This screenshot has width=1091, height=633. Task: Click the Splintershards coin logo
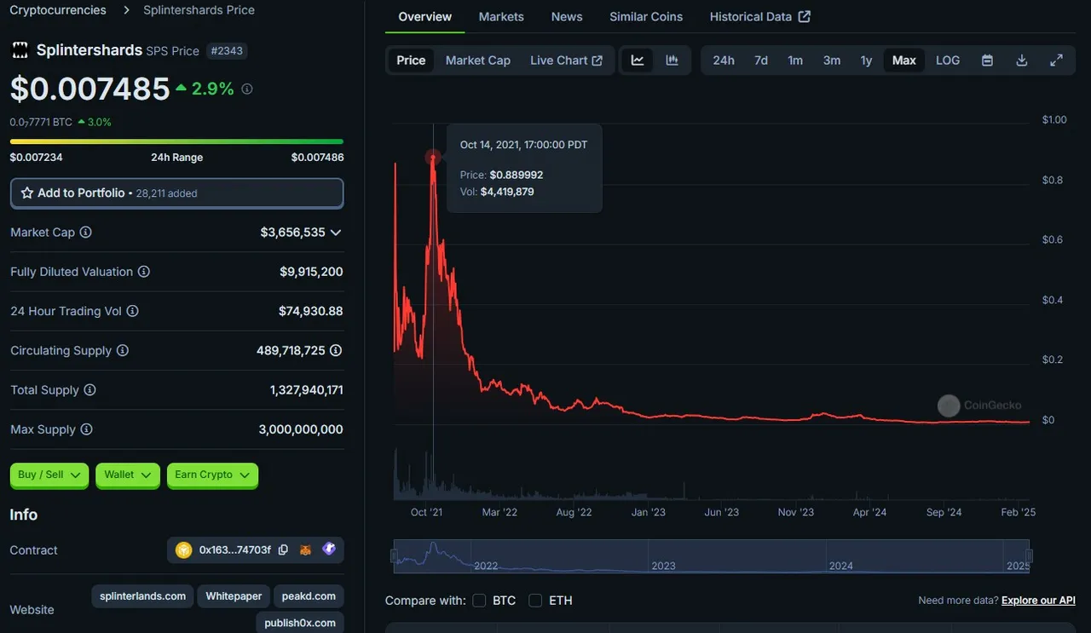pyautogui.click(x=20, y=50)
